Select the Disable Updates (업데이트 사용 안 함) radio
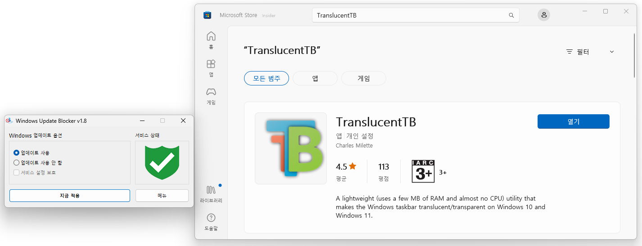This screenshot has width=642, height=246. click(x=17, y=163)
